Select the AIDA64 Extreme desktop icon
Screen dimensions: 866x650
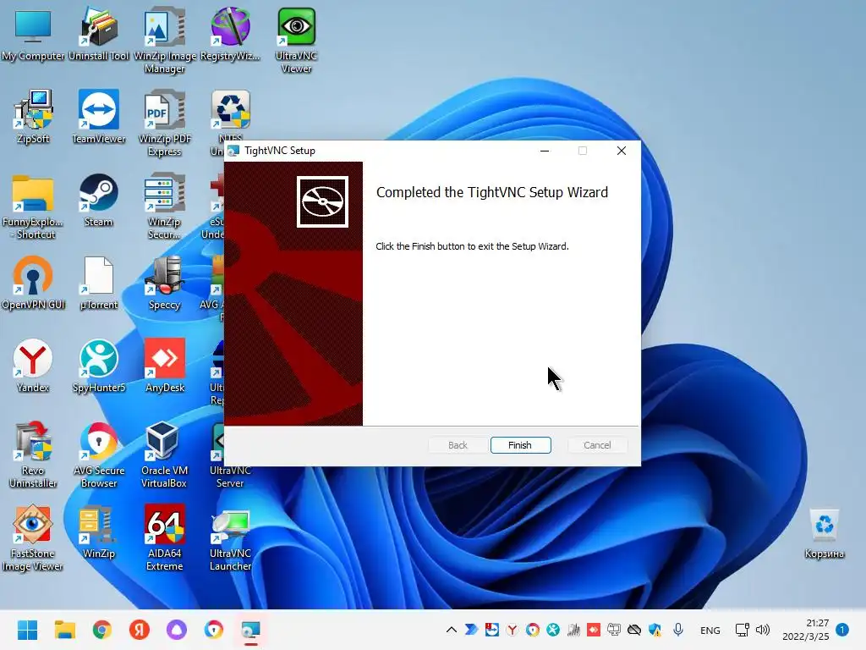(165, 538)
